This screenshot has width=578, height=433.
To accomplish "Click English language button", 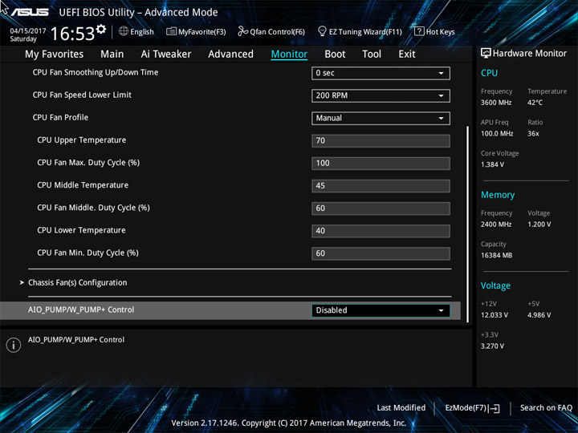I will (x=136, y=31).
